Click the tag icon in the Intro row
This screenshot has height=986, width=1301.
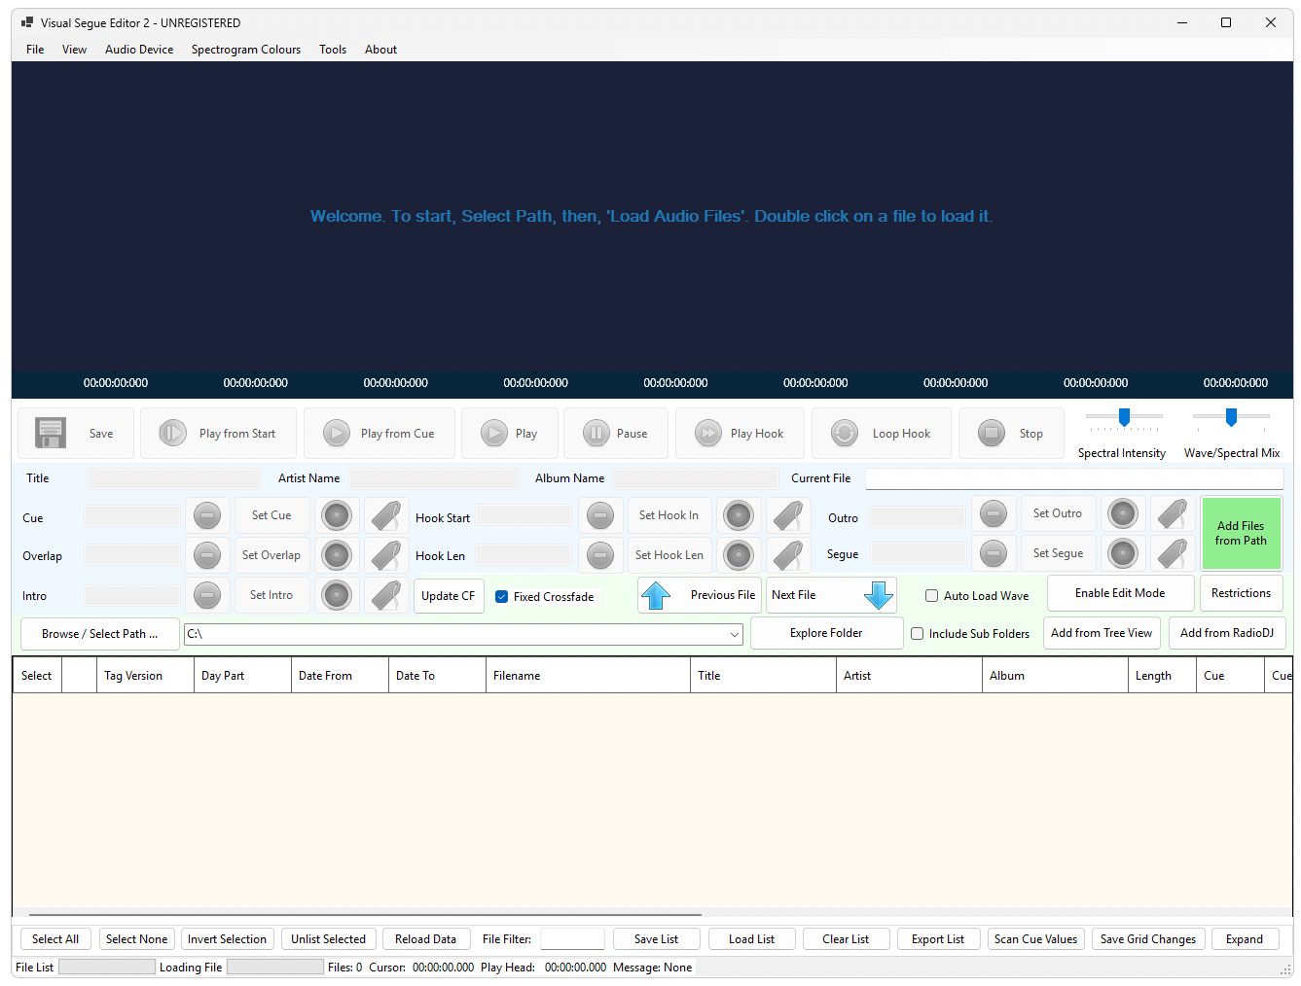(x=386, y=595)
